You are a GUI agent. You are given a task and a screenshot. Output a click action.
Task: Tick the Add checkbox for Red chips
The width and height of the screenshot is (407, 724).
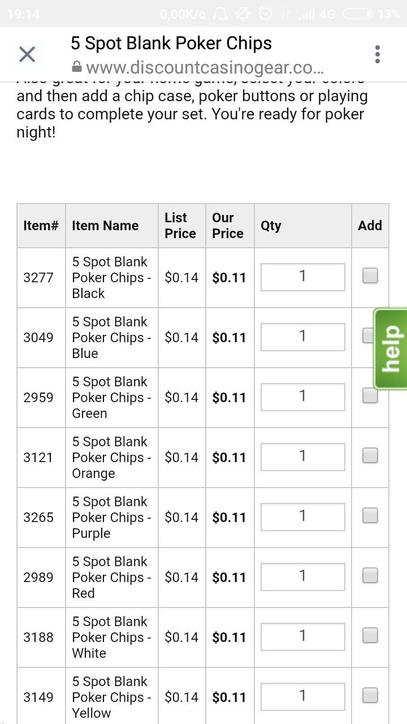[x=370, y=576]
